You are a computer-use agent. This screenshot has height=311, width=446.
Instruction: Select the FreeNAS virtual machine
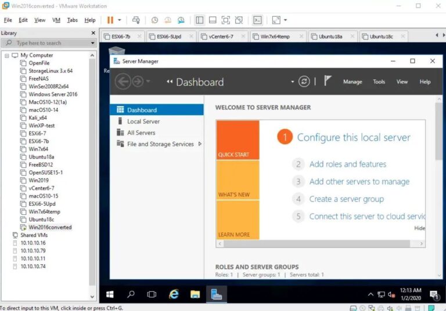38,79
